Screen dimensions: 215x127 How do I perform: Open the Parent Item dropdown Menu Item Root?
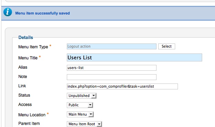click(84, 124)
